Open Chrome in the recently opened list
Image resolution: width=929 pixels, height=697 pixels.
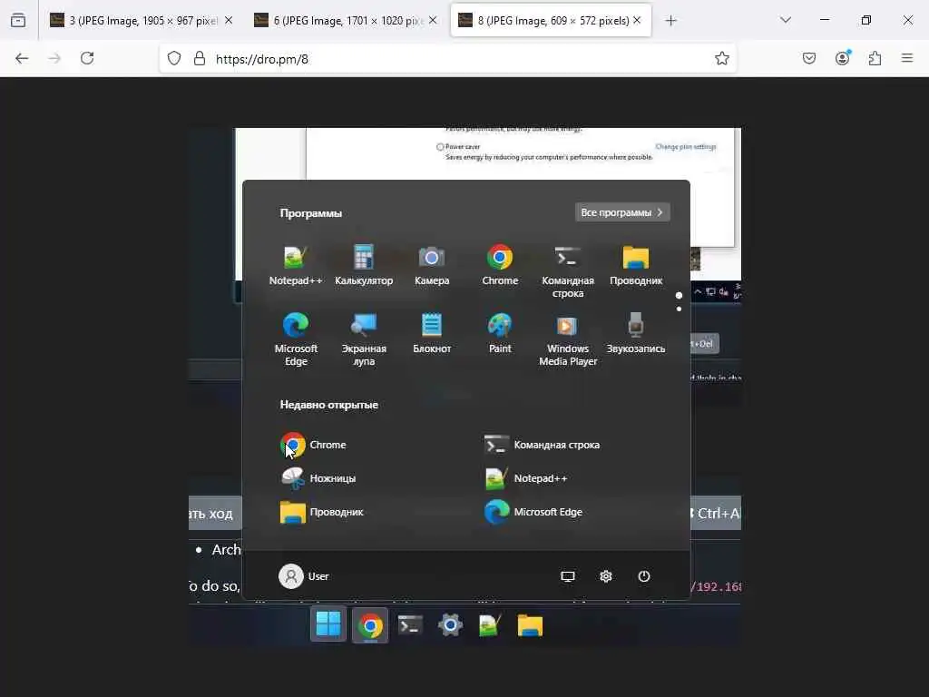click(313, 445)
